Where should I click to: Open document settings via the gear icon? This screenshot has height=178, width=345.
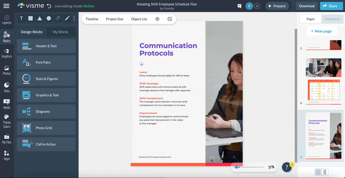coord(157,19)
